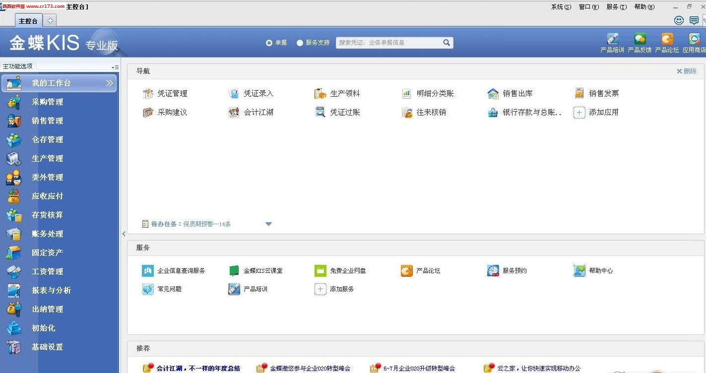Open 凭证管理 icon in navigation

148,93
